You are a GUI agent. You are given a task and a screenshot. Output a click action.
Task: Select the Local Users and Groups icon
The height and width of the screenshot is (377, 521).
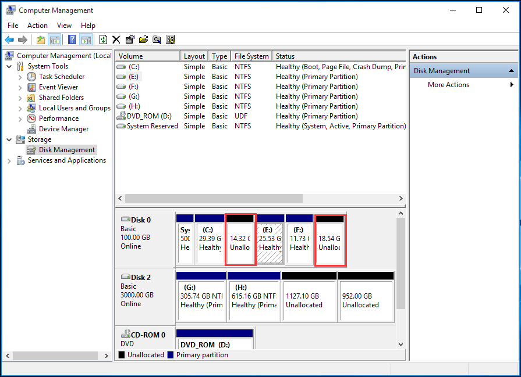[31, 108]
